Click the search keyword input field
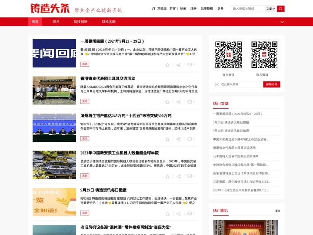 tap(248, 9)
